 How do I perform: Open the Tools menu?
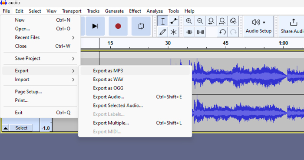pyautogui.click(x=174, y=11)
